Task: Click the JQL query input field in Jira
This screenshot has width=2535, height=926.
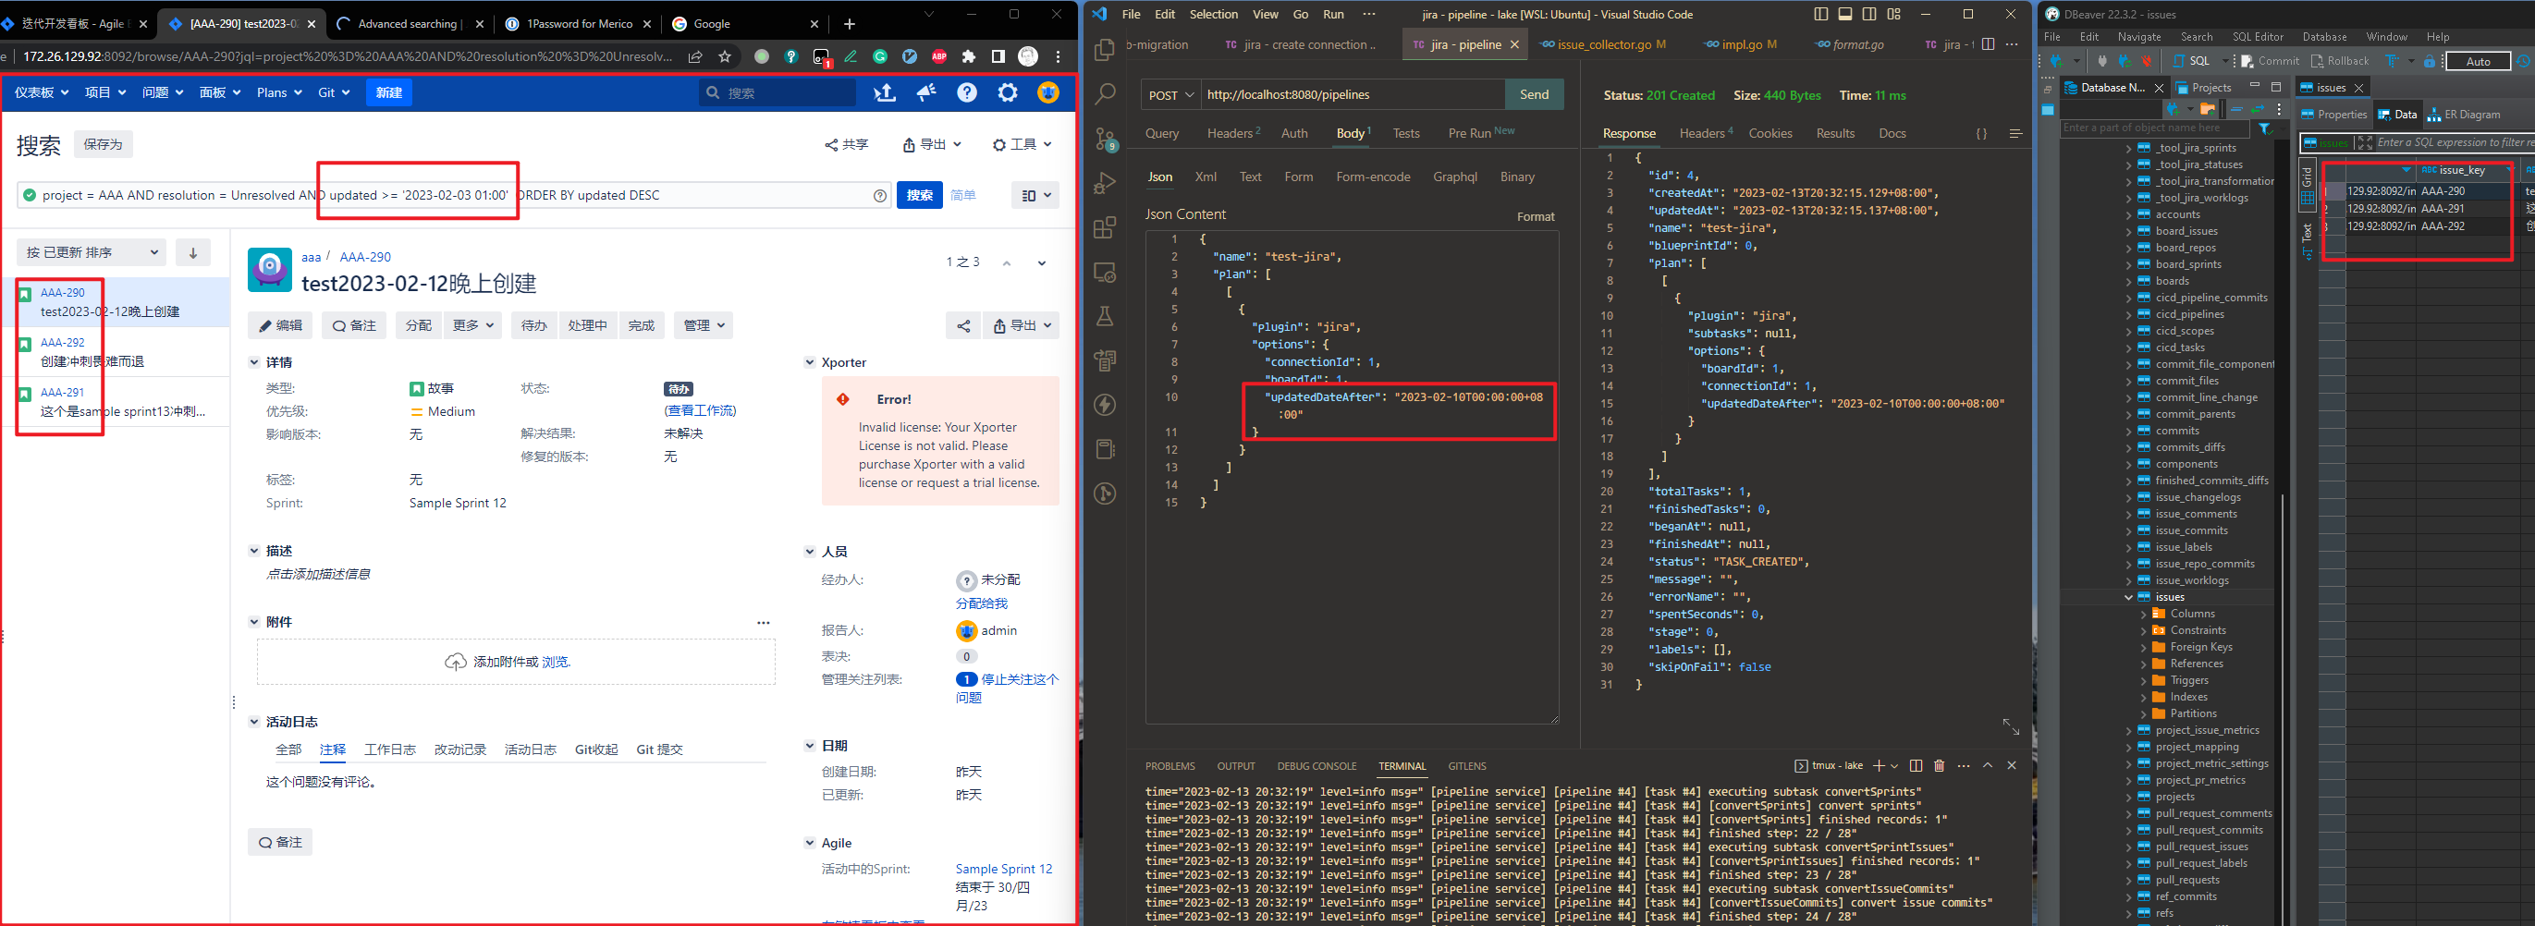Action: point(453,196)
